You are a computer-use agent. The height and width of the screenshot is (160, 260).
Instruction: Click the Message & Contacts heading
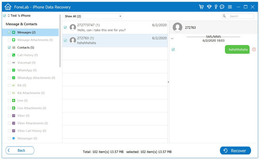coord(21,24)
